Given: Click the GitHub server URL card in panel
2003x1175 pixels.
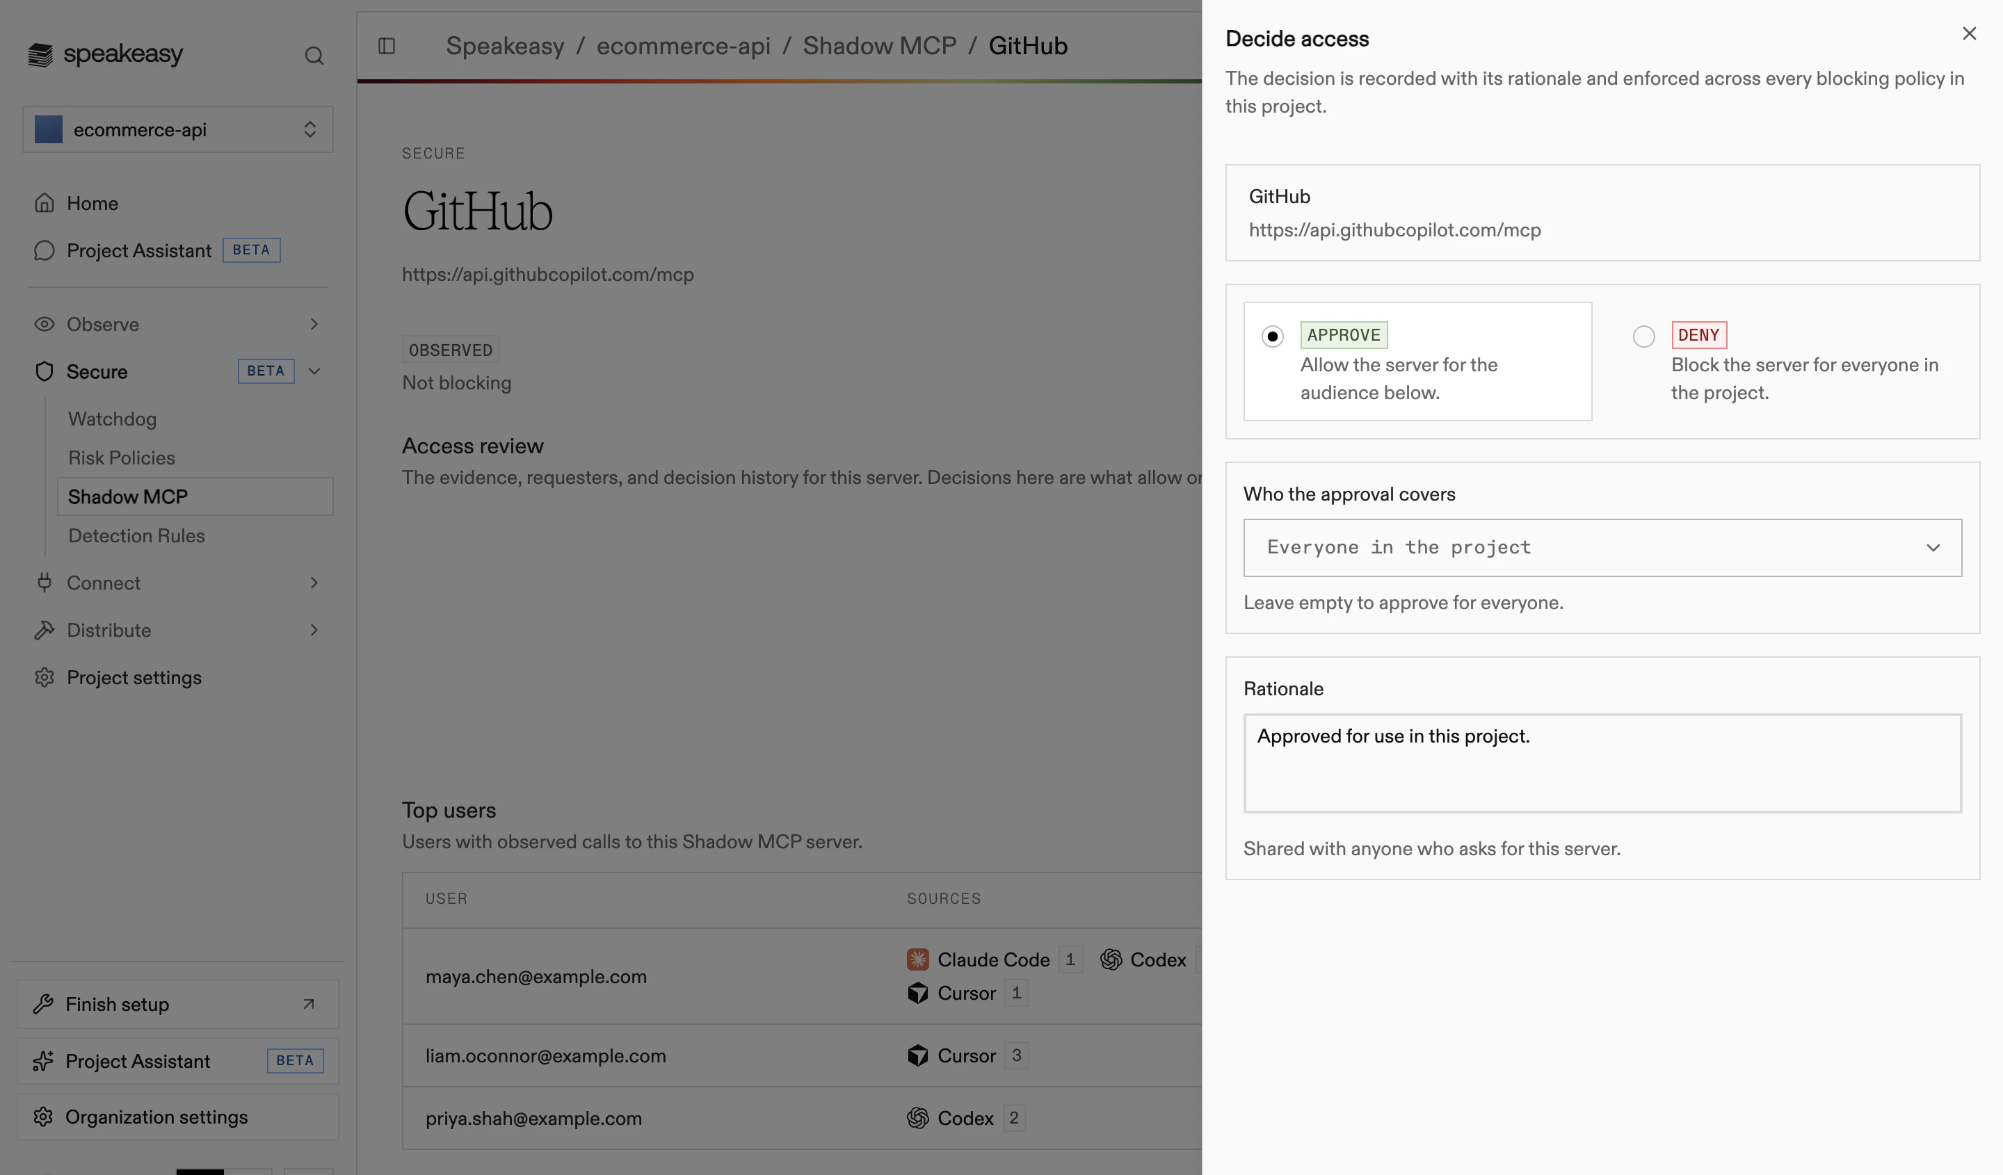Looking at the screenshot, I should (1602, 213).
